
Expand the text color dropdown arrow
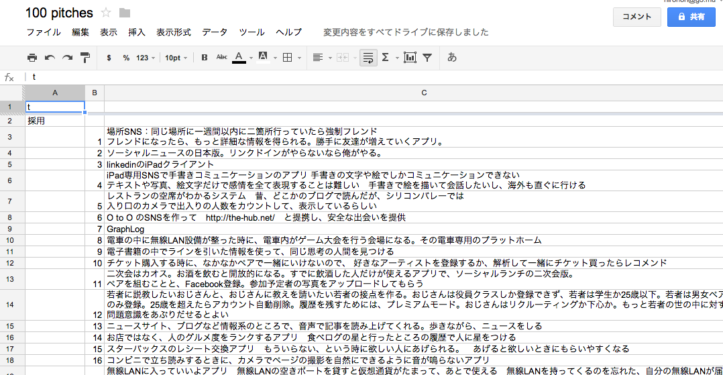click(252, 58)
